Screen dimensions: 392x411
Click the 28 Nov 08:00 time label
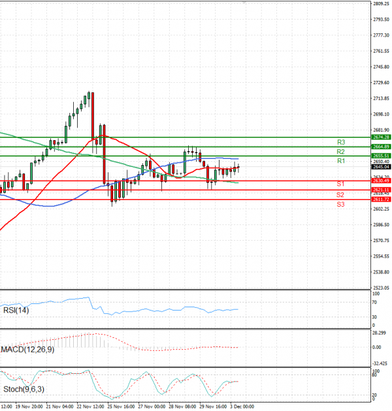click(x=182, y=406)
